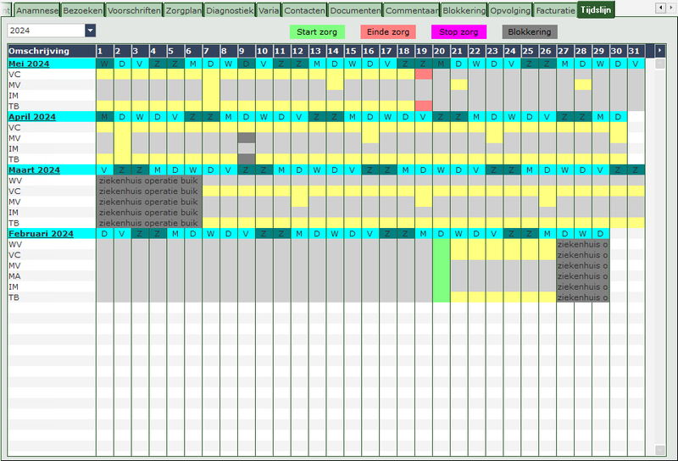Click the IM row label under April 2024
Viewport: 678px width, 461px height.
click(x=14, y=148)
